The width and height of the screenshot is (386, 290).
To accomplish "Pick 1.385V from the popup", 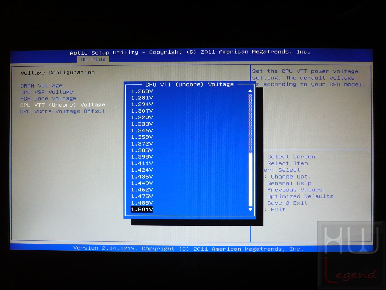I will point(142,150).
